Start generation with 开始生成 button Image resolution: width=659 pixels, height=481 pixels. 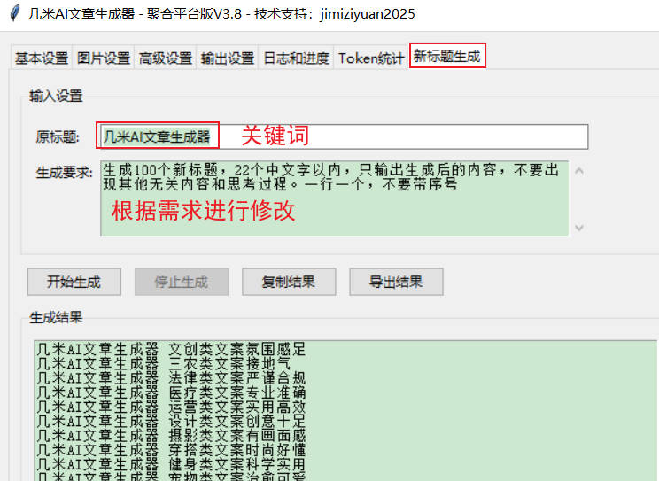pos(74,282)
